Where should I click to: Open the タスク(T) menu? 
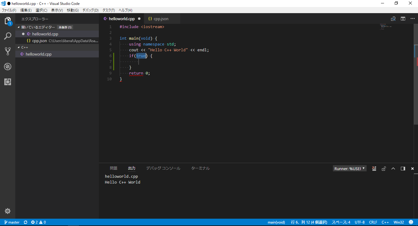(x=109, y=10)
